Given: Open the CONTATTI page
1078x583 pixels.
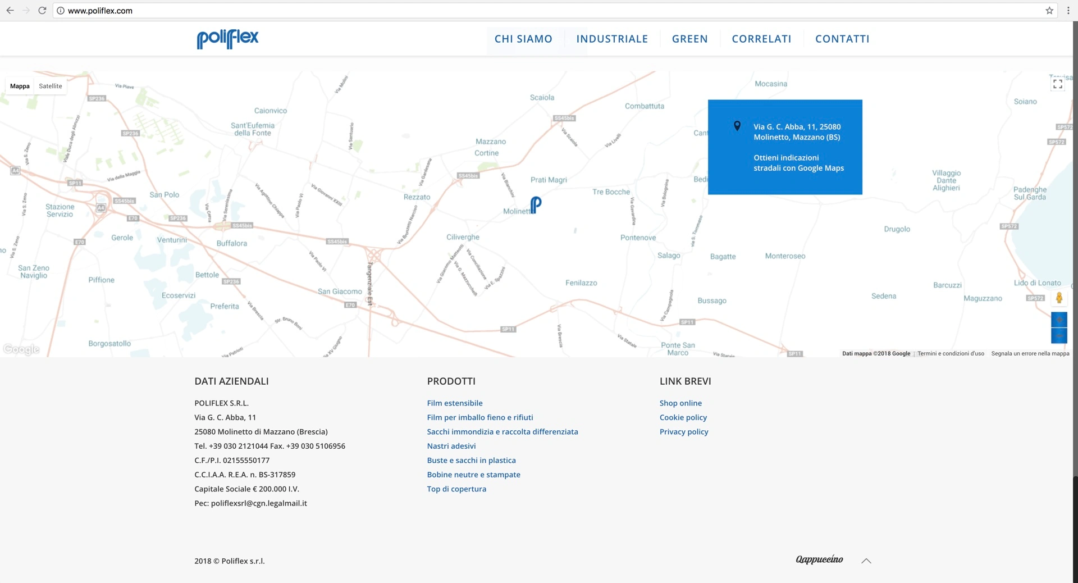Looking at the screenshot, I should tap(842, 39).
